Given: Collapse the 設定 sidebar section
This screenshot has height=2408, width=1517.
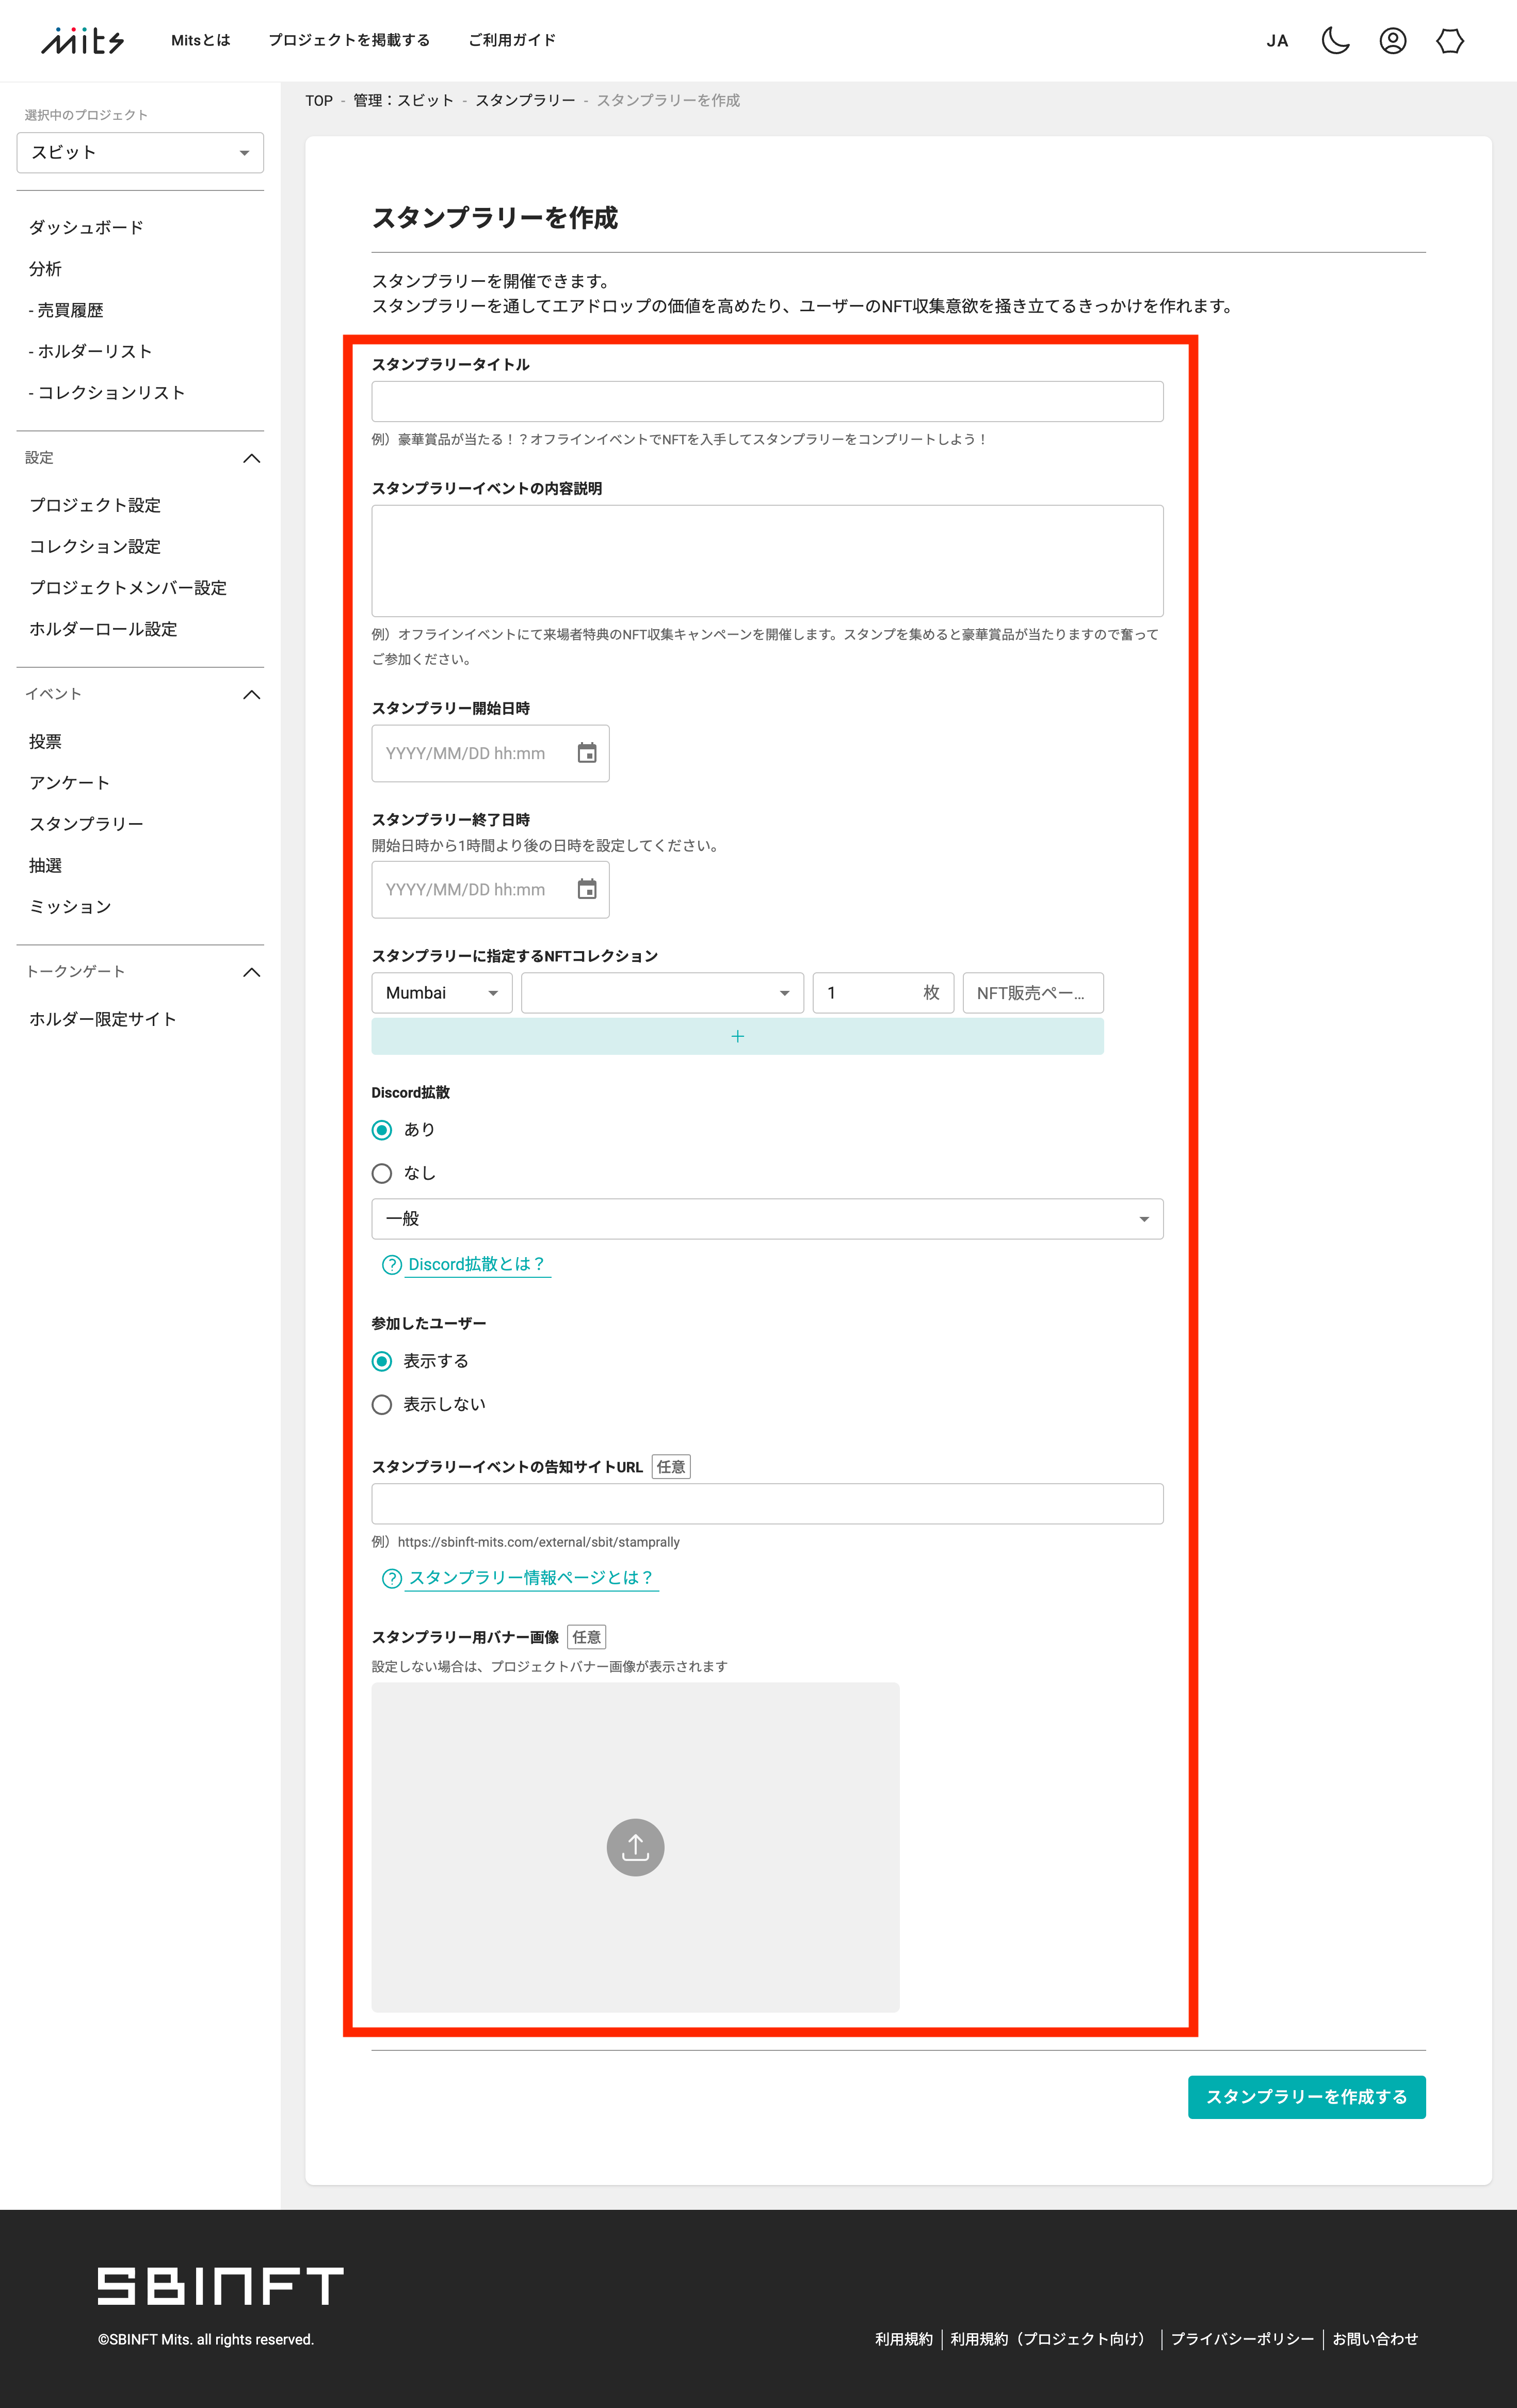Looking at the screenshot, I should 252,458.
